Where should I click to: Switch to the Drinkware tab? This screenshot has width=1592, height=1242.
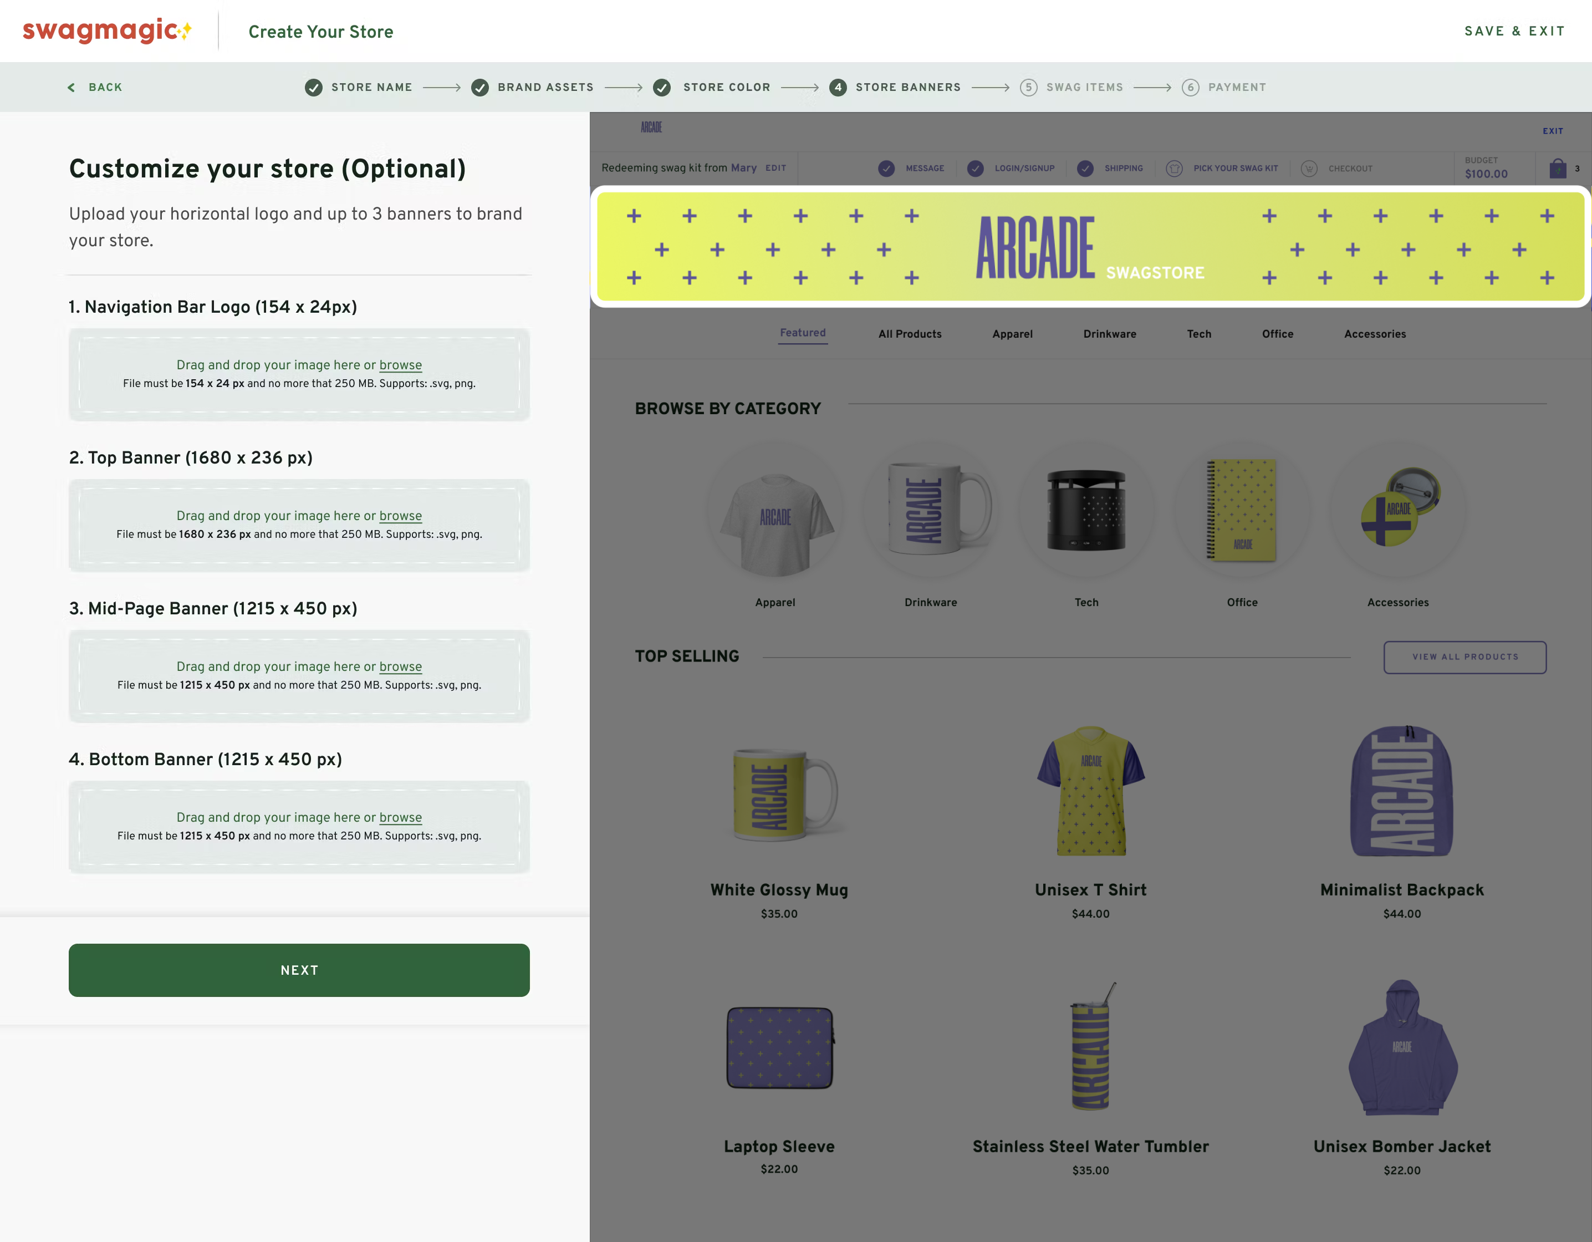[1109, 334]
